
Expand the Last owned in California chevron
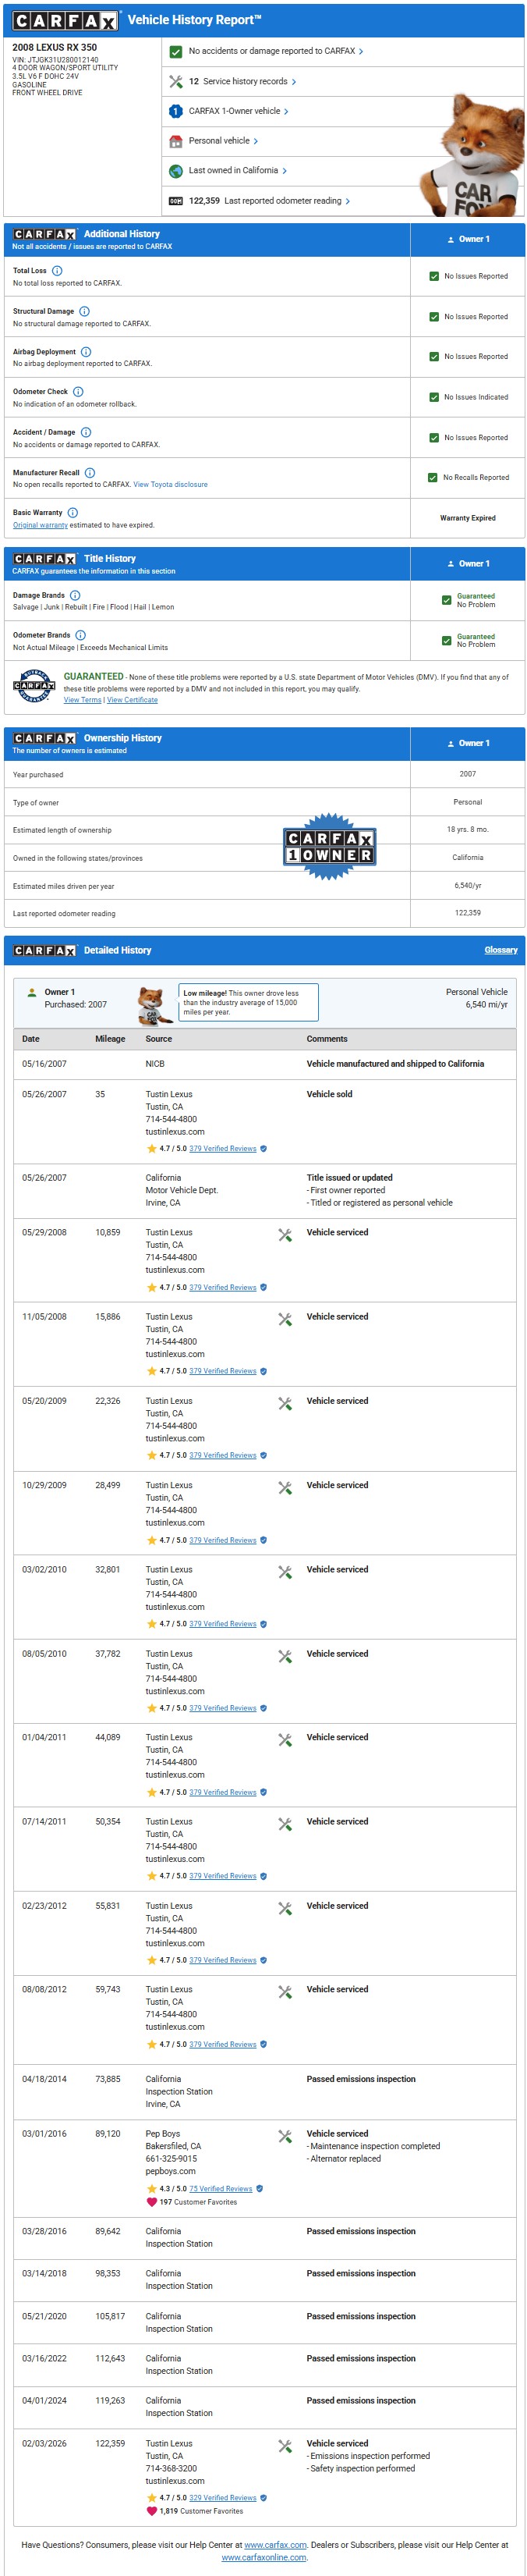(x=285, y=171)
